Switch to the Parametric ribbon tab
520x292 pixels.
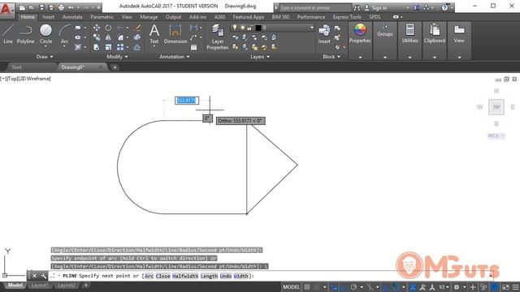click(102, 17)
